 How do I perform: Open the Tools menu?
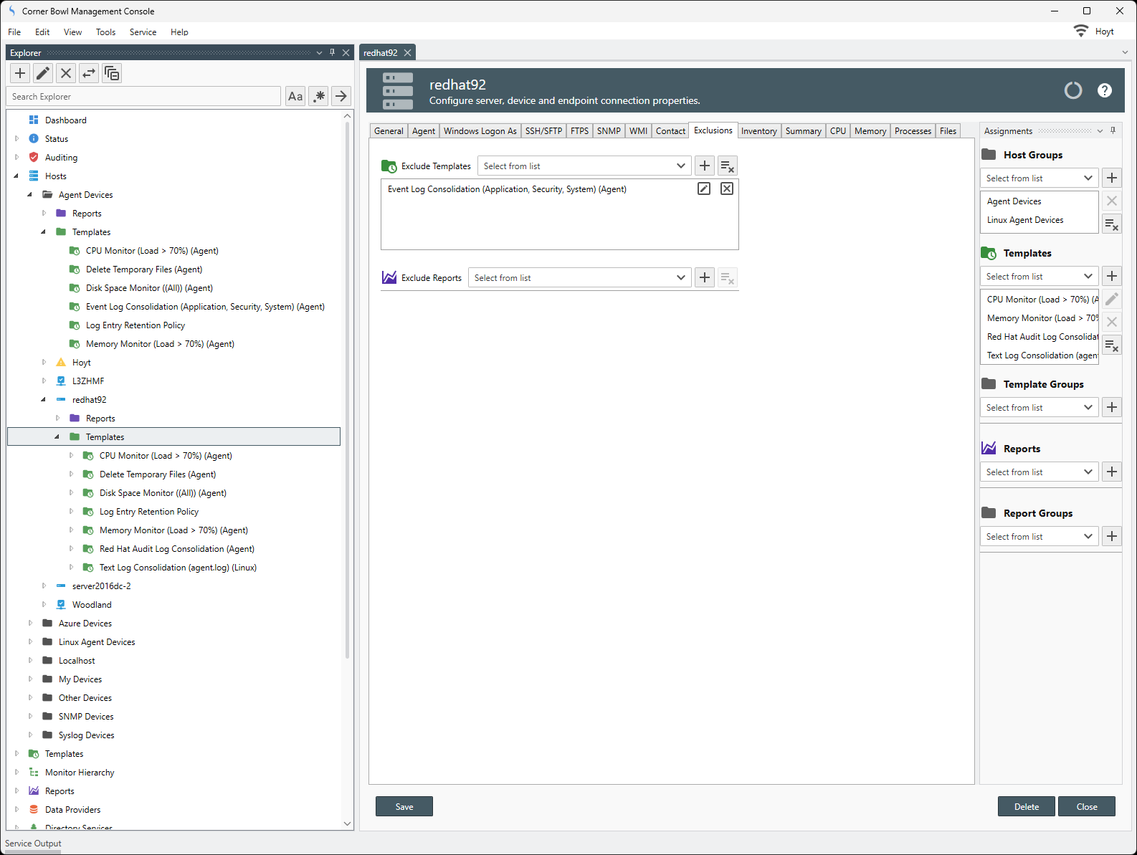(105, 32)
